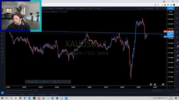179x100 pixels.
Task: Select the text tool in favorites bar
Action: coord(65,82)
